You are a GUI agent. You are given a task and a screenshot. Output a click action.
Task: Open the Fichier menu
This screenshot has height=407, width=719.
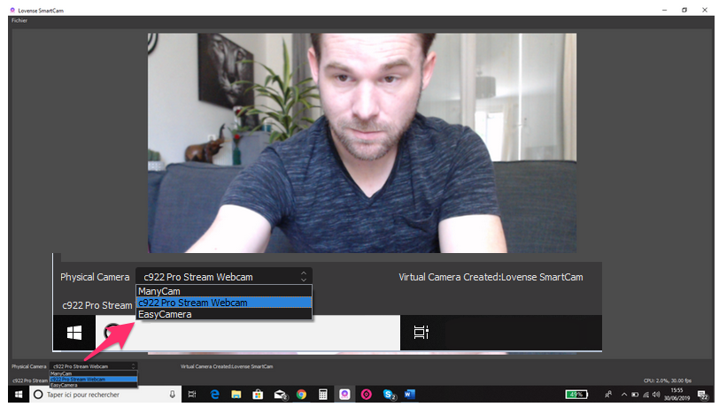point(19,19)
